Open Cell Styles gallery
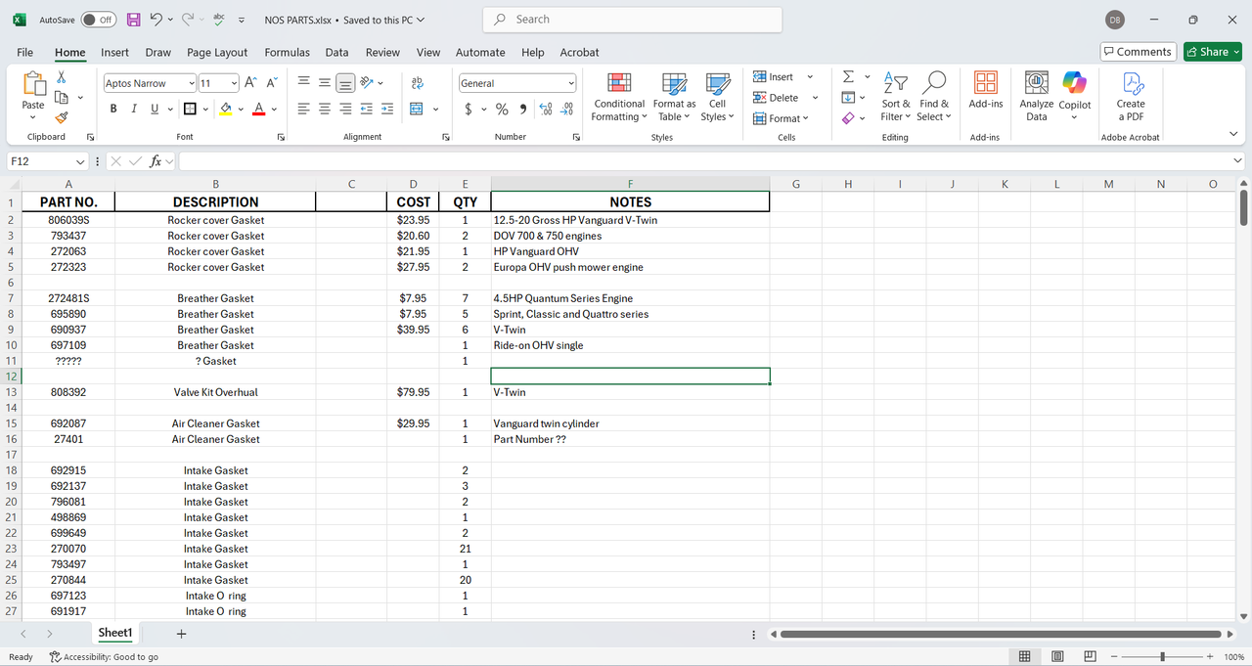This screenshot has height=666, width=1252. (x=718, y=97)
